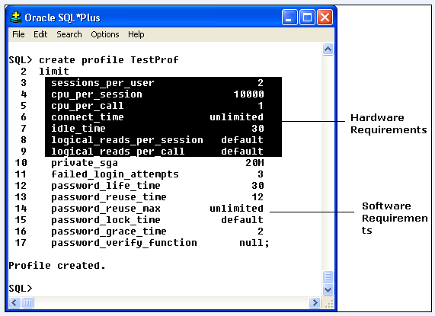
Task: Click 'private_sga' text
Action: [x=85, y=163]
